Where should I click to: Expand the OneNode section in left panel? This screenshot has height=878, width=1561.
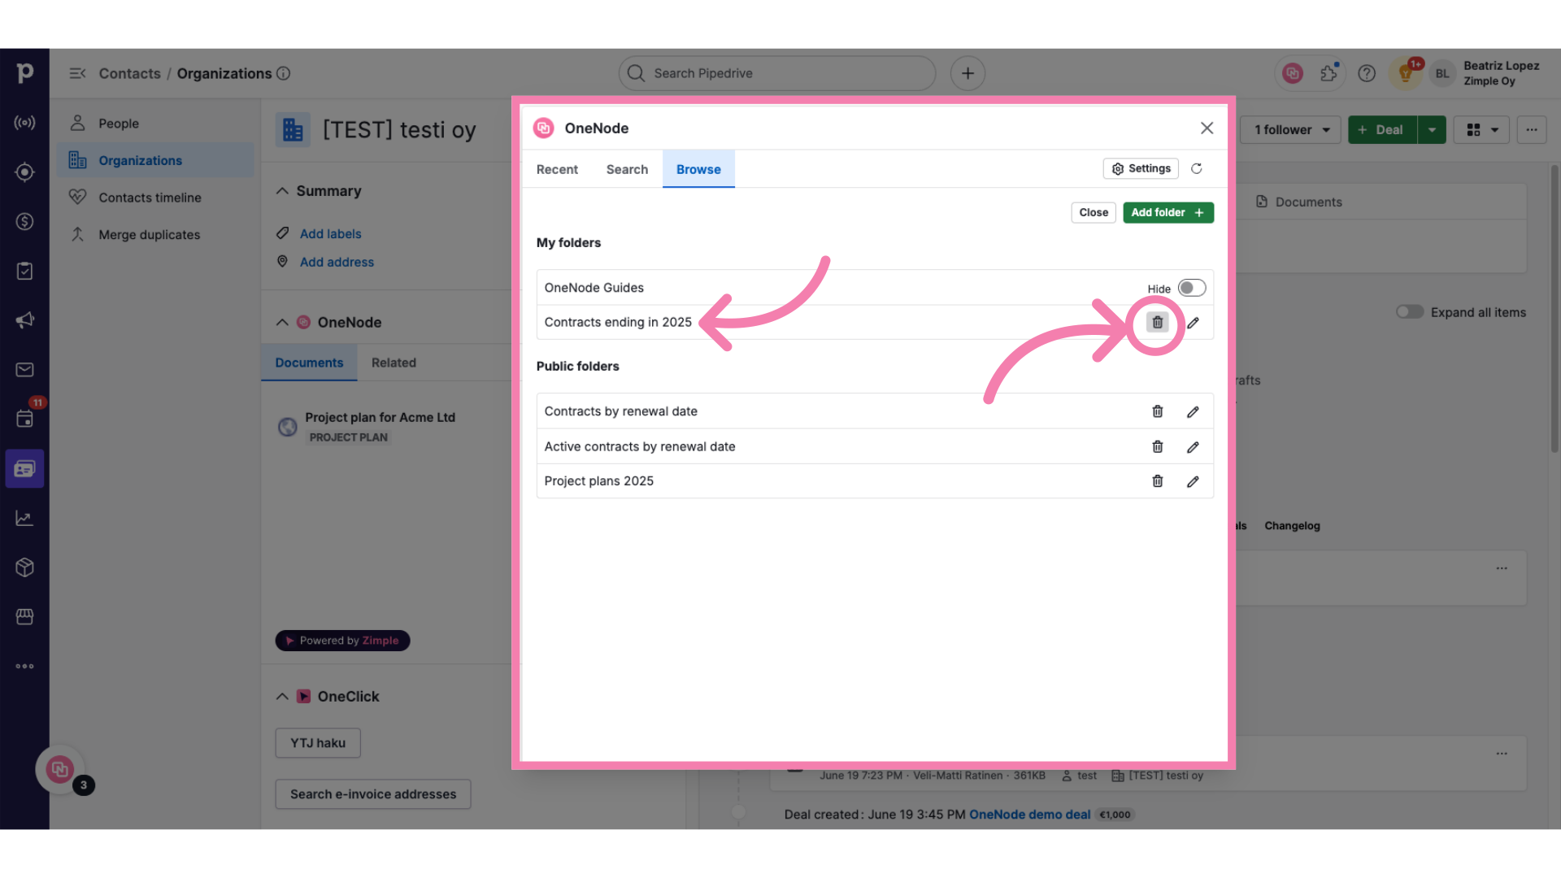[x=282, y=322]
